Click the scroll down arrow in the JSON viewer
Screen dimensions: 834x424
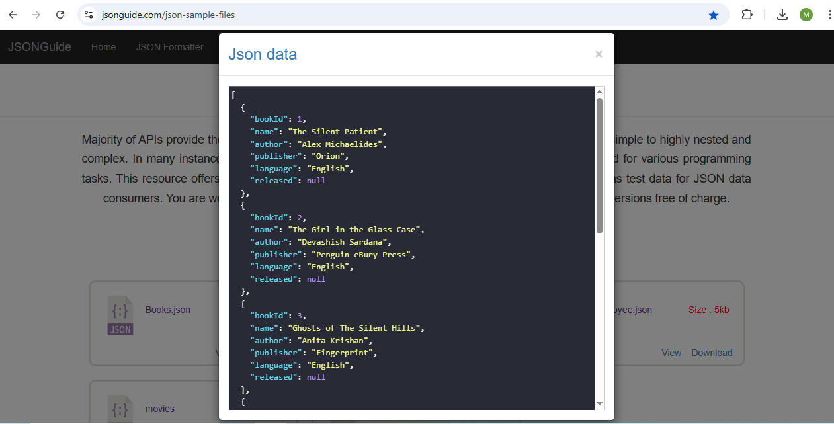tap(599, 403)
